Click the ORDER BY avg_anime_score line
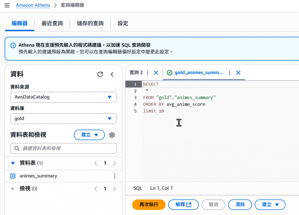The image size is (299, 215). click(174, 104)
